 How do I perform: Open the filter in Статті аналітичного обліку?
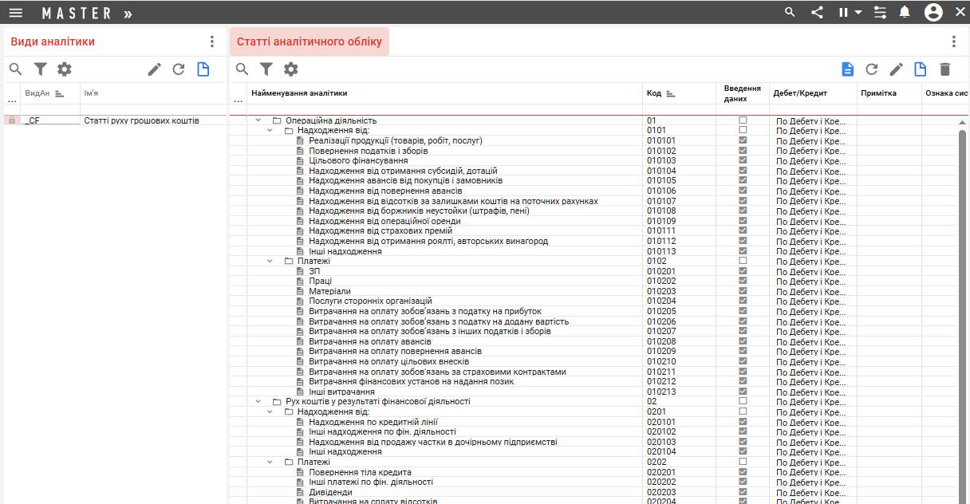[x=266, y=69]
